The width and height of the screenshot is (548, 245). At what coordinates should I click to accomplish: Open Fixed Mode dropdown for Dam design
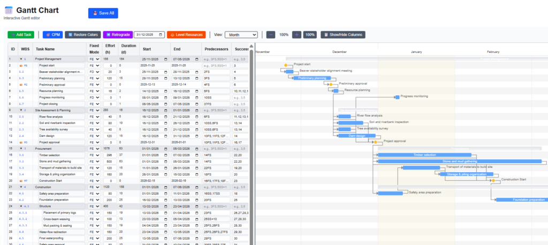(94, 136)
